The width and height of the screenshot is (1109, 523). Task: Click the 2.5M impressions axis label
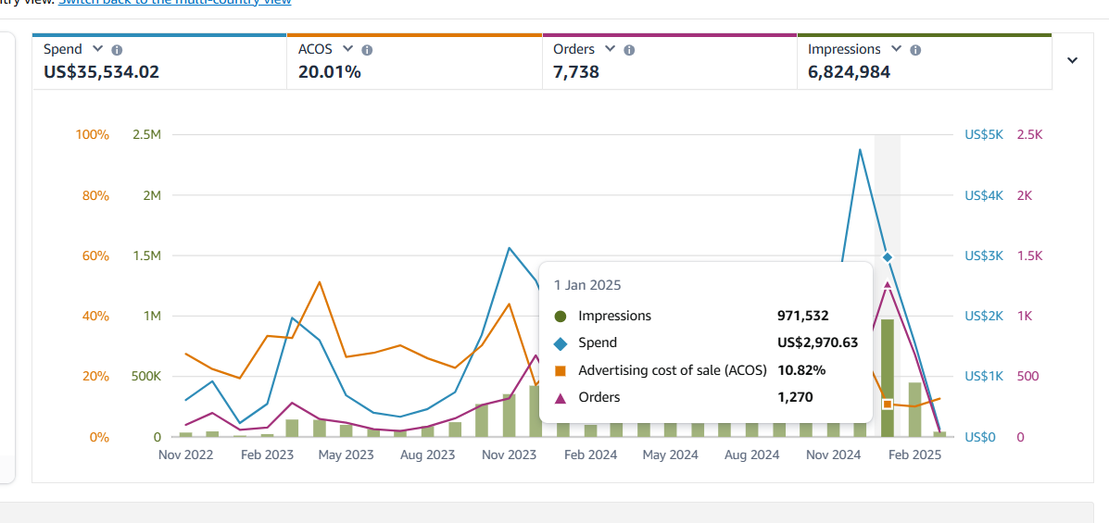(x=148, y=135)
